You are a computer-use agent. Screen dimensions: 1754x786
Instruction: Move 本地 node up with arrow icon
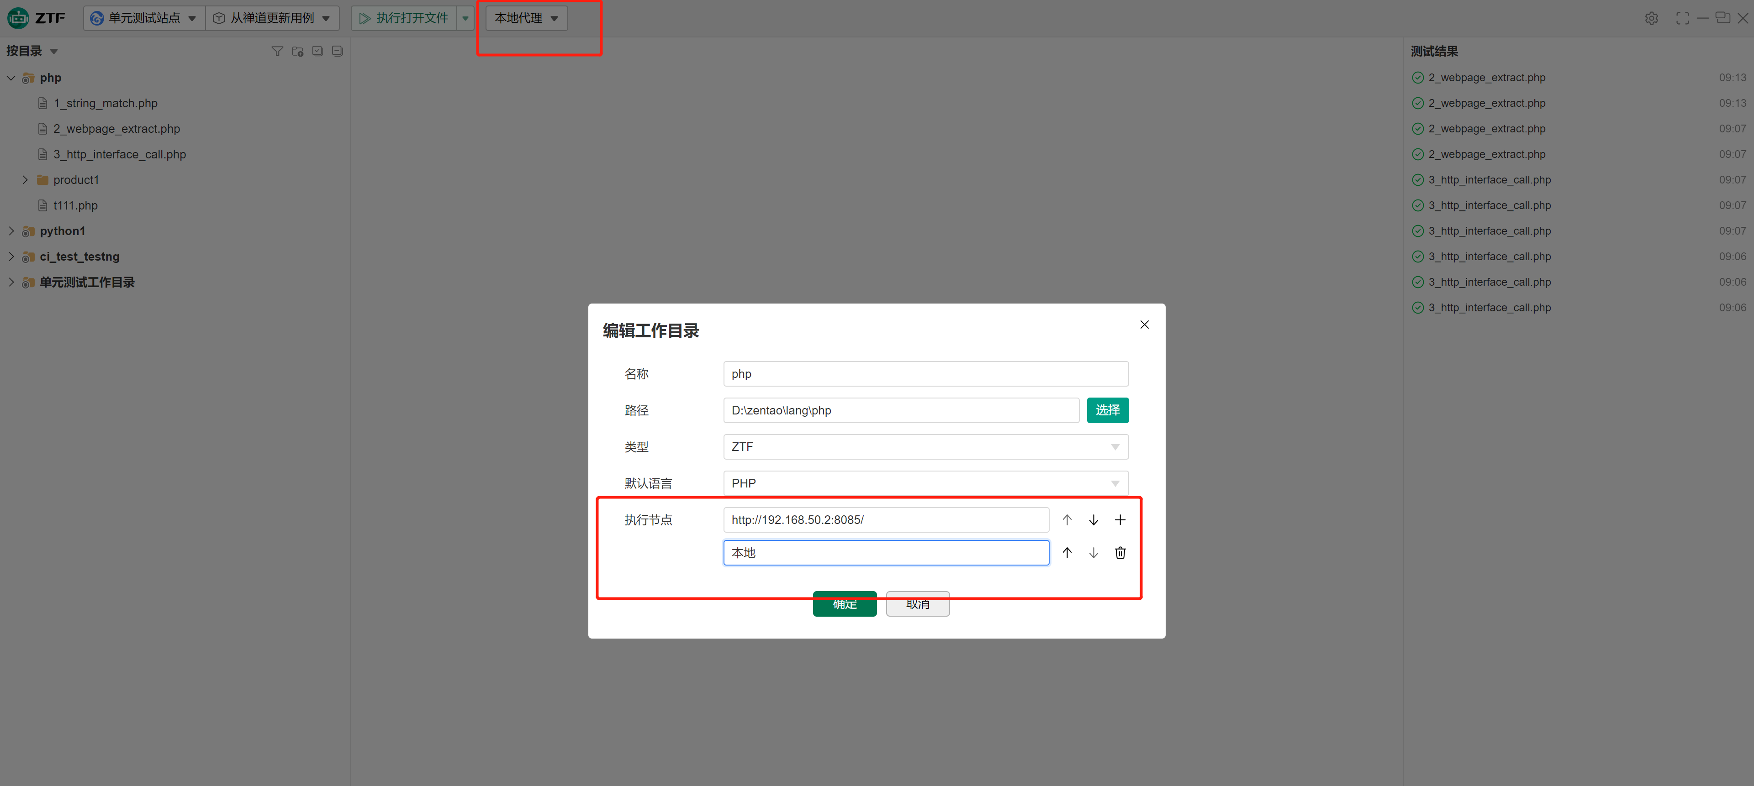pyautogui.click(x=1066, y=553)
